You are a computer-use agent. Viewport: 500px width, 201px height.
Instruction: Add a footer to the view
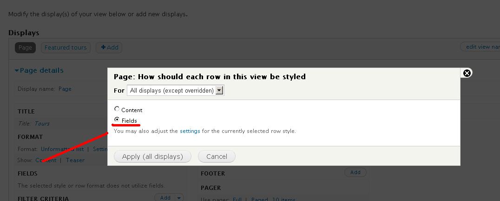355,172
